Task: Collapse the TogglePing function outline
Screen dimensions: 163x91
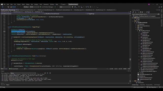Action: (8, 27)
